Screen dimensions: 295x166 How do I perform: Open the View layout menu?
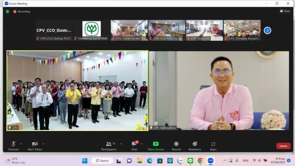tap(285, 11)
